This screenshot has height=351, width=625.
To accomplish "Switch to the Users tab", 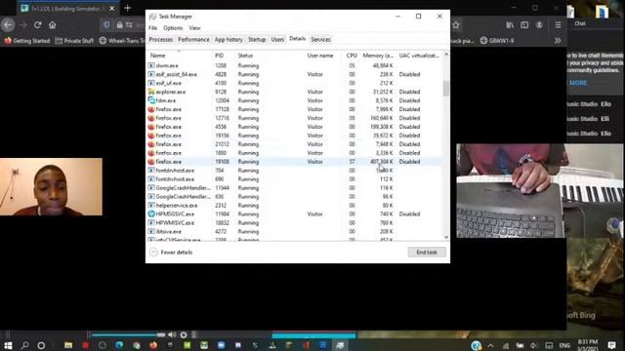I will tap(277, 39).
